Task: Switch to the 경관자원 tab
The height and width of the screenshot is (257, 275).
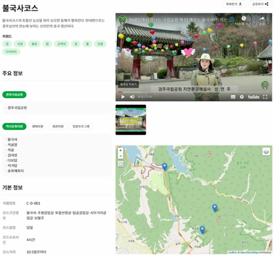Action: (58, 126)
